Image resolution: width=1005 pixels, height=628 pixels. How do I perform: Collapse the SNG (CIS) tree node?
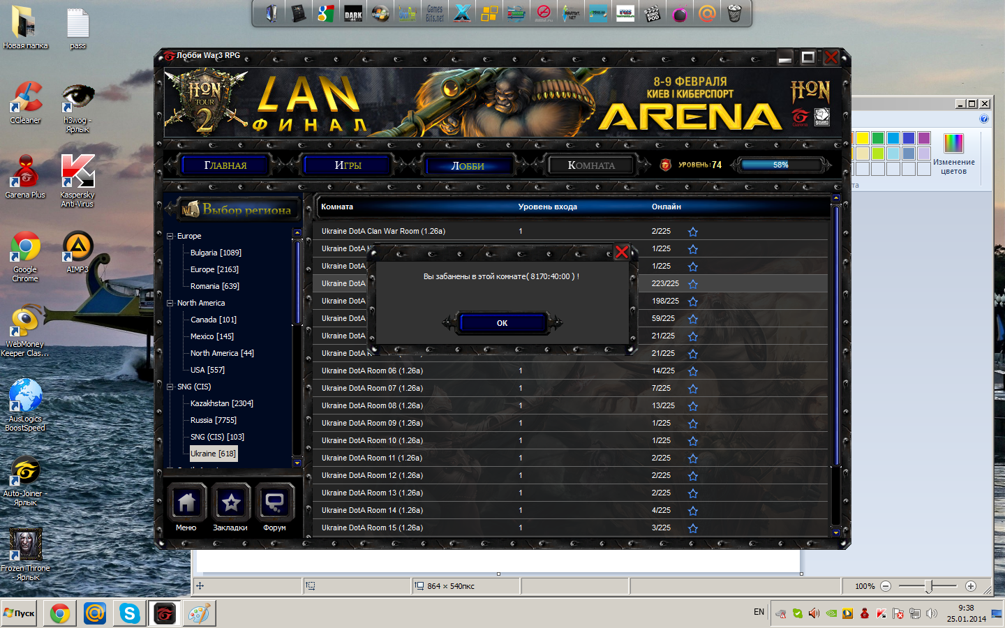point(170,387)
